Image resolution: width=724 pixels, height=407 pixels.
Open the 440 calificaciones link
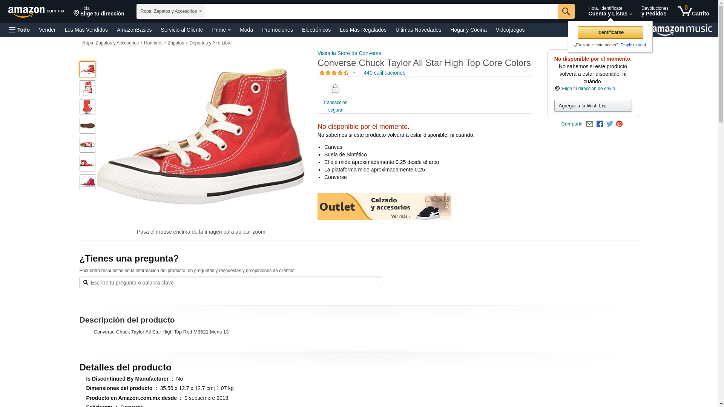coord(384,73)
